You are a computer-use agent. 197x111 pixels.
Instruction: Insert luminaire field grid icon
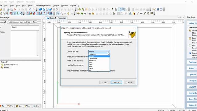(151, 13)
